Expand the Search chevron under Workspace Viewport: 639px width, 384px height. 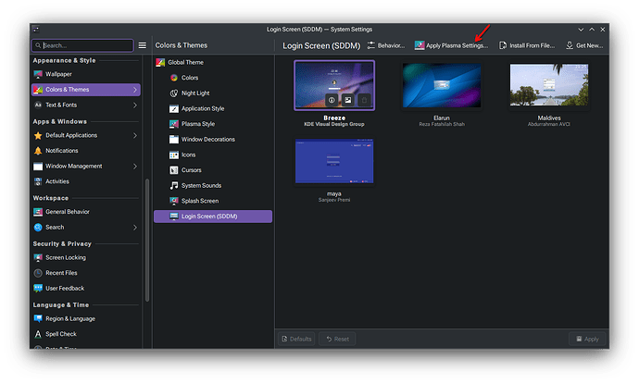pyautogui.click(x=135, y=228)
